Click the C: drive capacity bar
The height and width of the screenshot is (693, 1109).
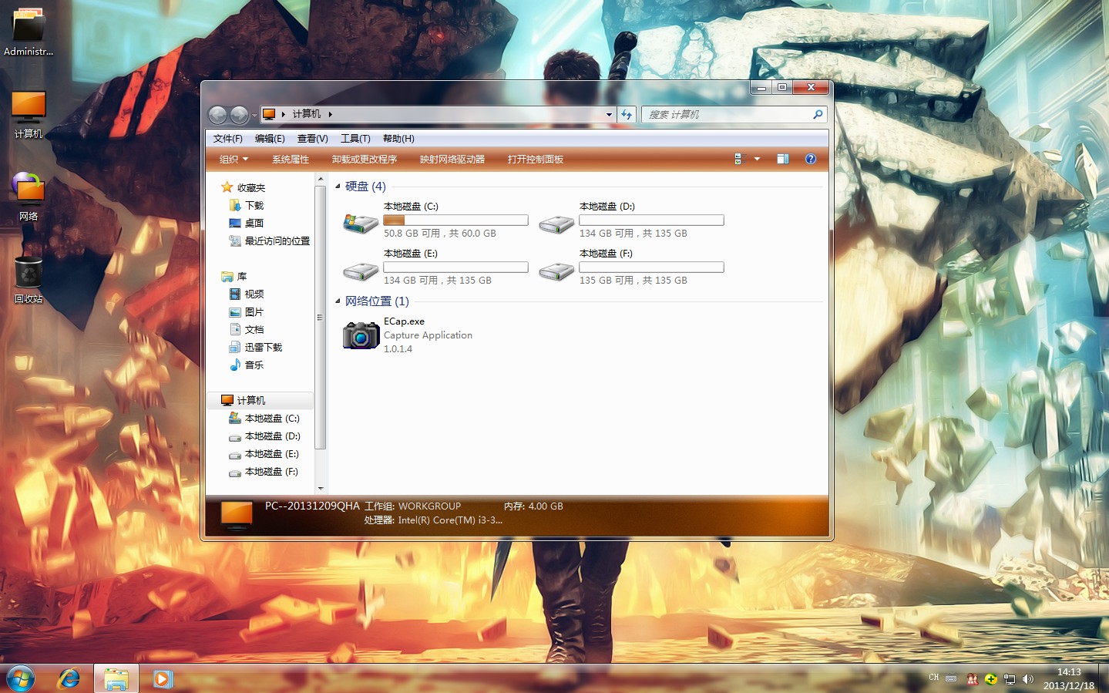click(455, 220)
